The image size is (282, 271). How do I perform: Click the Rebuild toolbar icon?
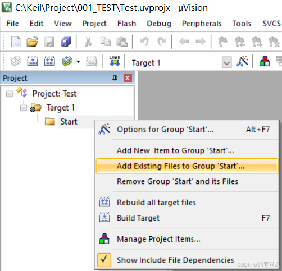point(49,61)
